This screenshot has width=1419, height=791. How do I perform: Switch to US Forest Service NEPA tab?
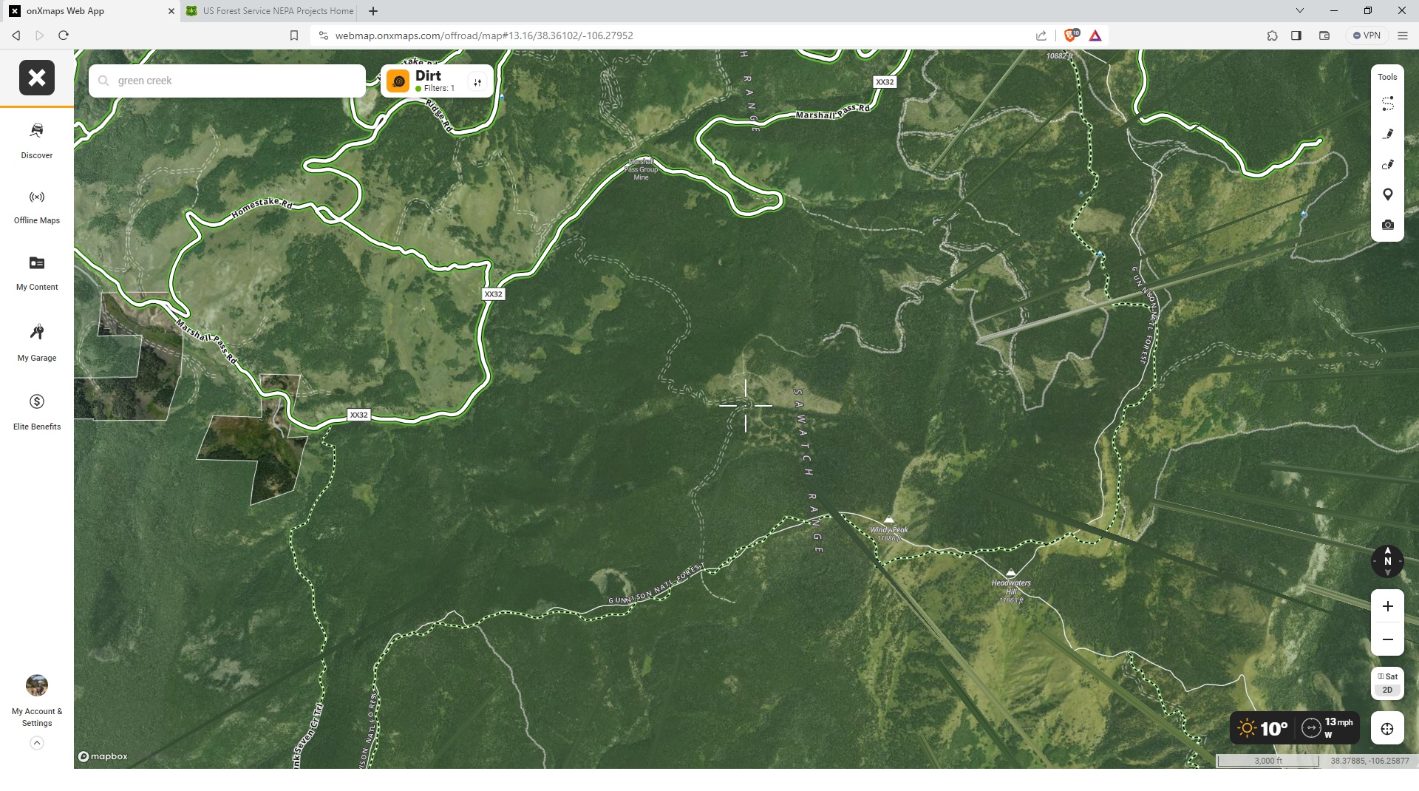coord(270,11)
